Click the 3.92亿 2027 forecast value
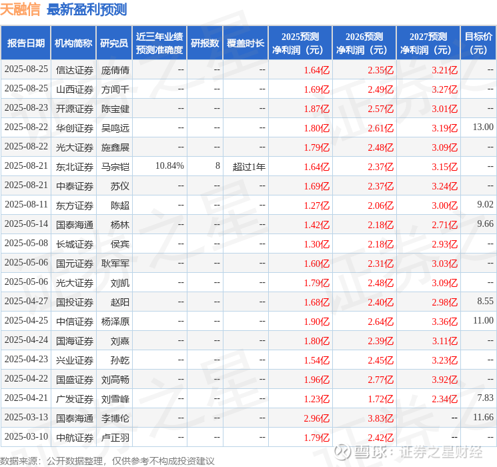The image size is (497, 467). 444,380
